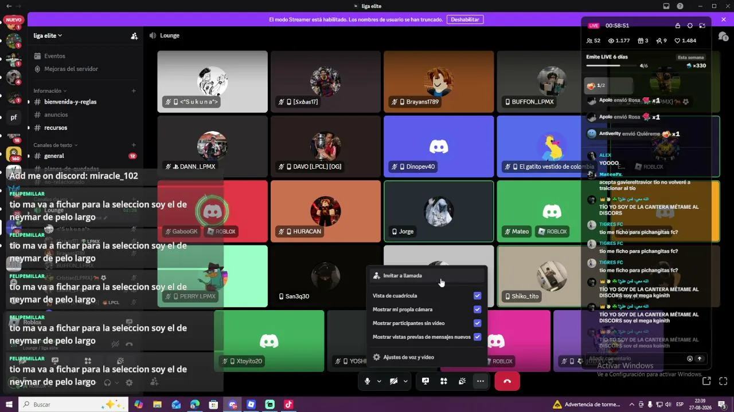Open emoji picker in comment box
The image size is (734, 412).
[690, 359]
